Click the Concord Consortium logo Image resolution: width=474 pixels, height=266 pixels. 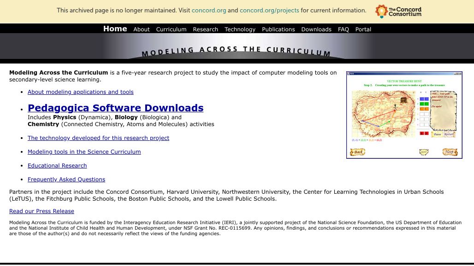(x=398, y=12)
